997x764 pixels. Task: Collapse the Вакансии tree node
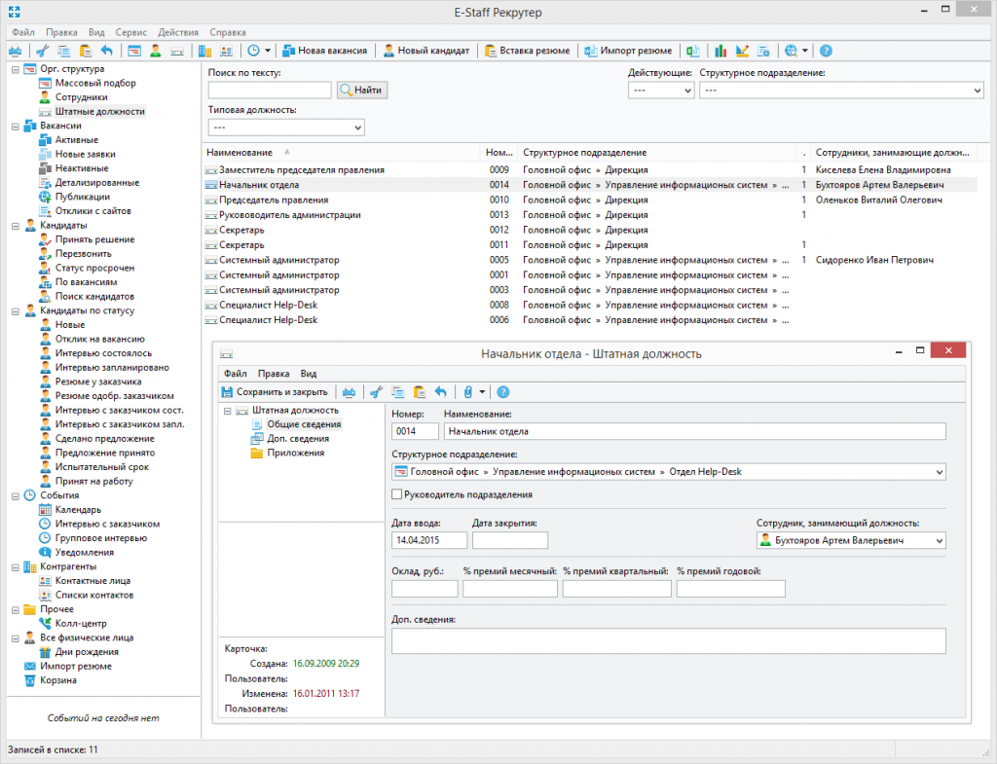pyautogui.click(x=16, y=126)
